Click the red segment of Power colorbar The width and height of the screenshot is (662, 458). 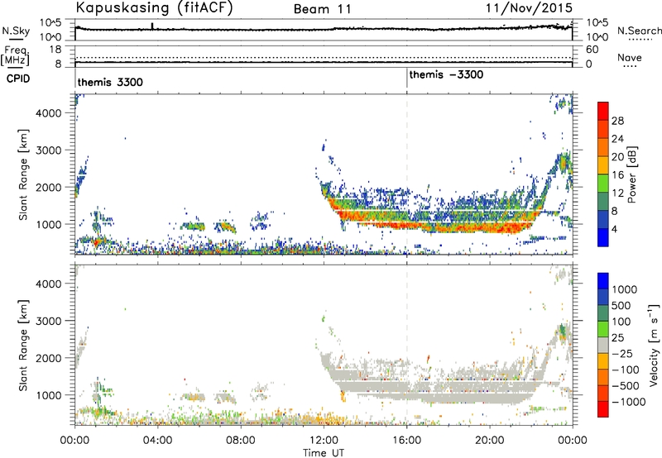(603, 111)
